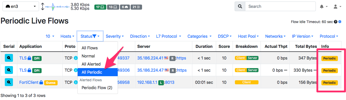The height and width of the screenshot is (100, 346).
Task: Click the green 17 active hosts badge
Action: [100, 7]
